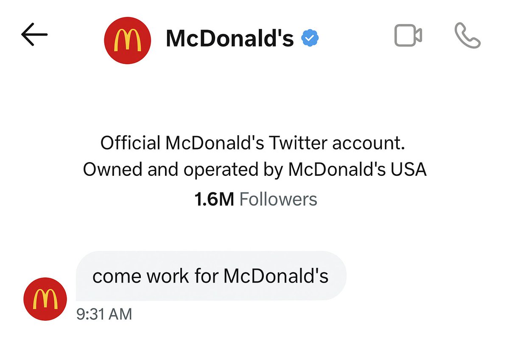The height and width of the screenshot is (339, 509).
Task: Start a video call with McDonald's
Action: [x=408, y=35]
